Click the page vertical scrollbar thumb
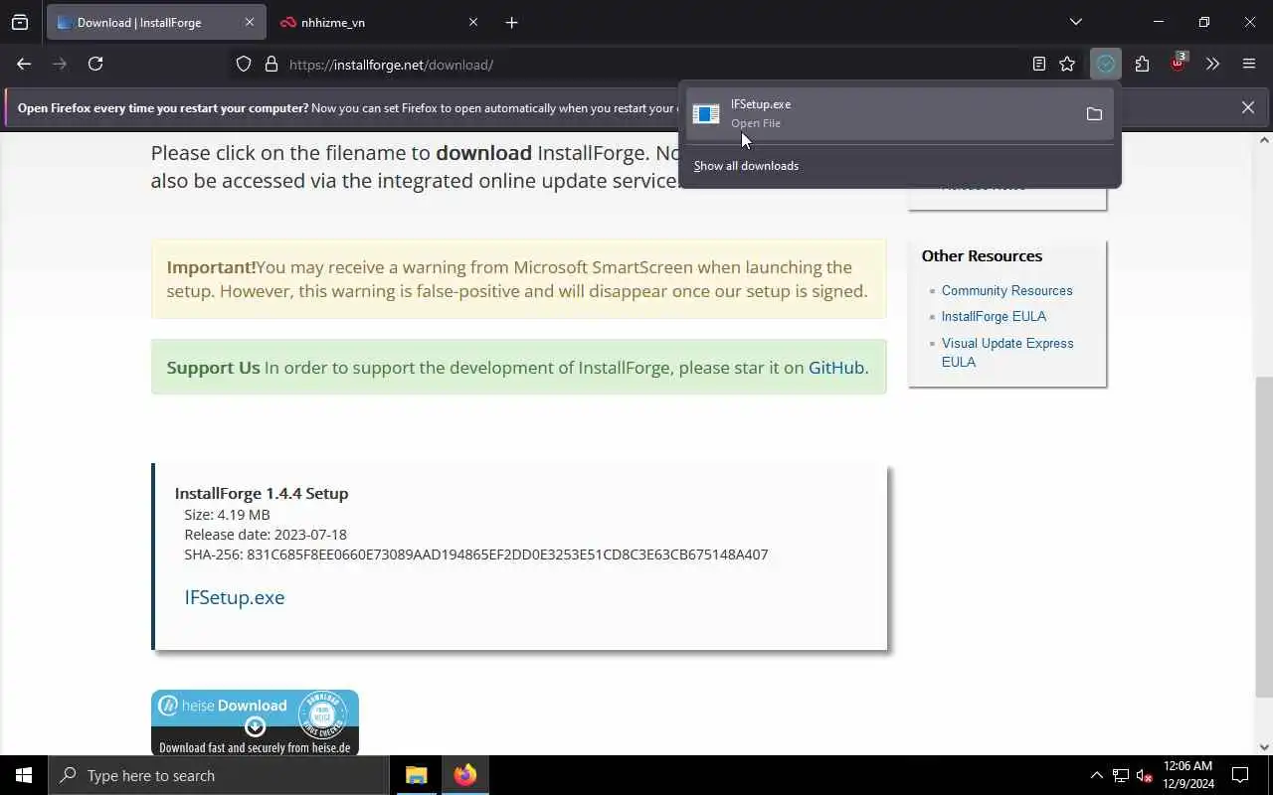Viewport: 1273px width, 795px height. [1264, 537]
